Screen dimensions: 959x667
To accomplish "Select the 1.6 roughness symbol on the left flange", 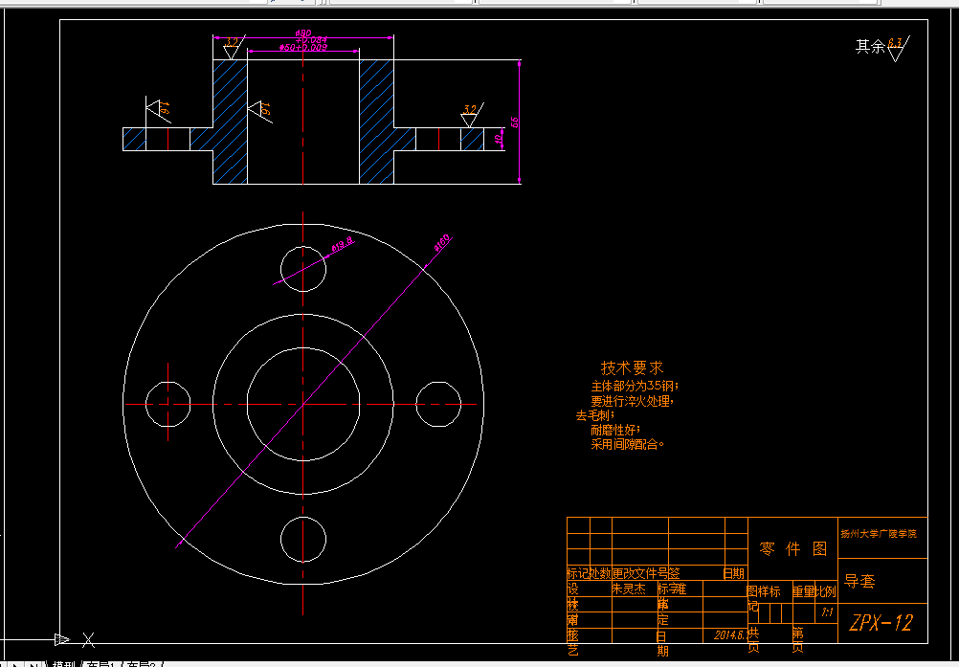I will tap(158, 109).
